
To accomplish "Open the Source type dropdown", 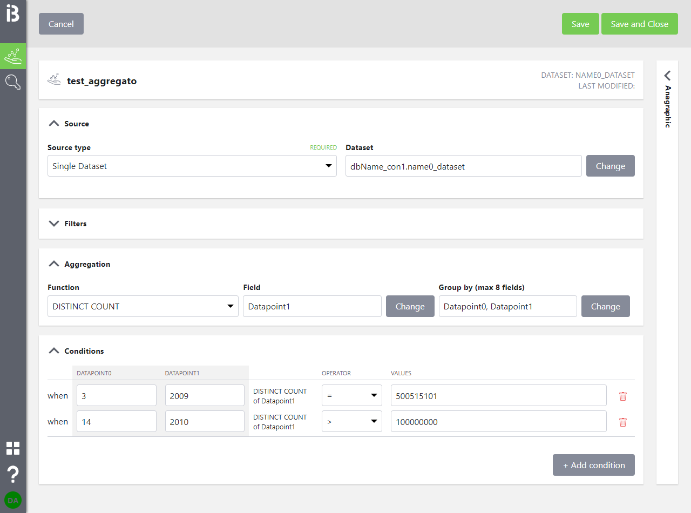I will (192, 166).
